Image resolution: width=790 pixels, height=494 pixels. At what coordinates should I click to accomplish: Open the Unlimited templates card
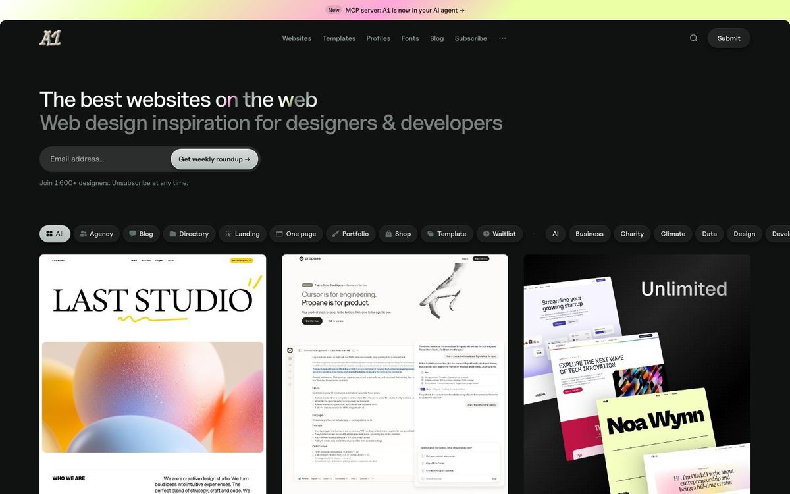(637, 374)
